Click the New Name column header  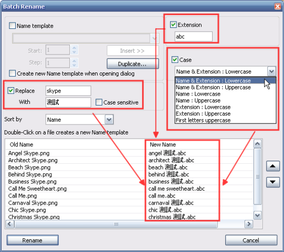pos(163,144)
